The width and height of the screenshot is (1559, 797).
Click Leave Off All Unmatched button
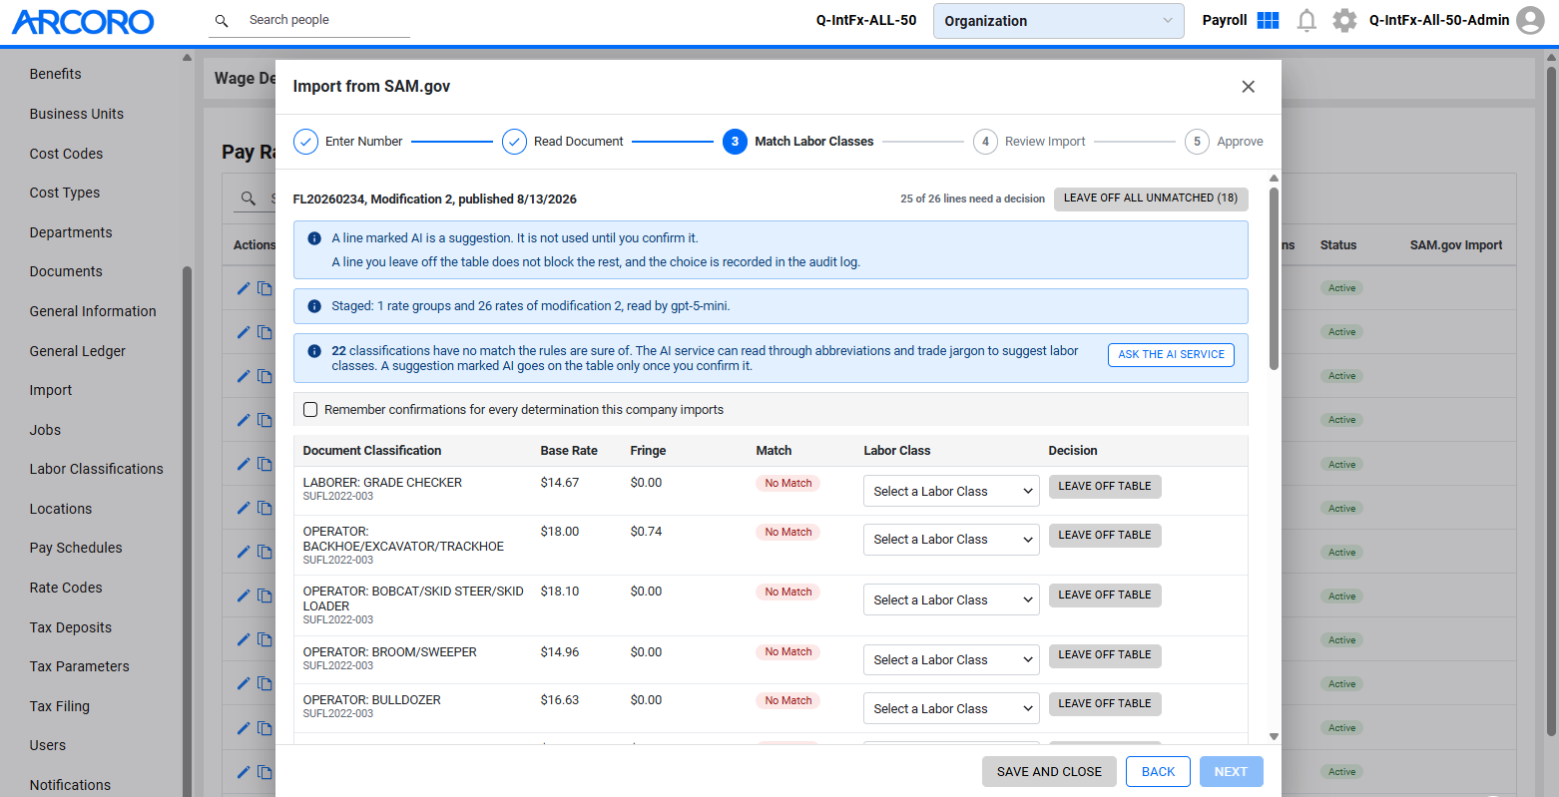[1151, 199]
